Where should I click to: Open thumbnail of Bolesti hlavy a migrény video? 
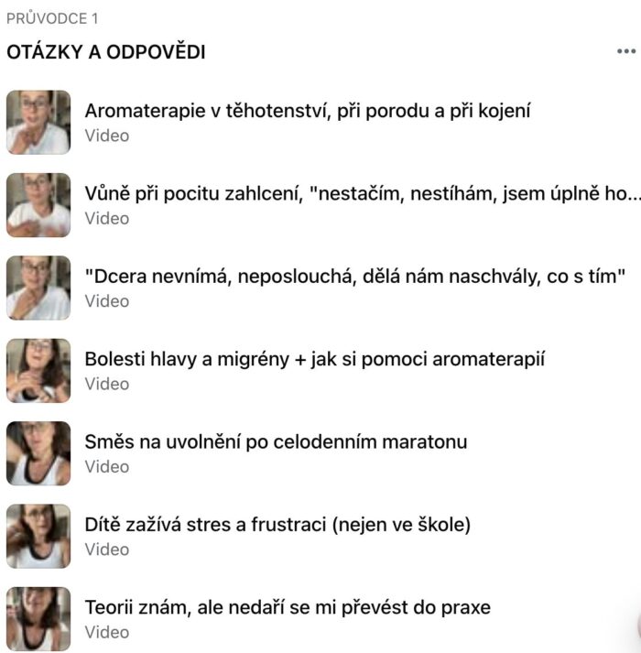pos(38,371)
